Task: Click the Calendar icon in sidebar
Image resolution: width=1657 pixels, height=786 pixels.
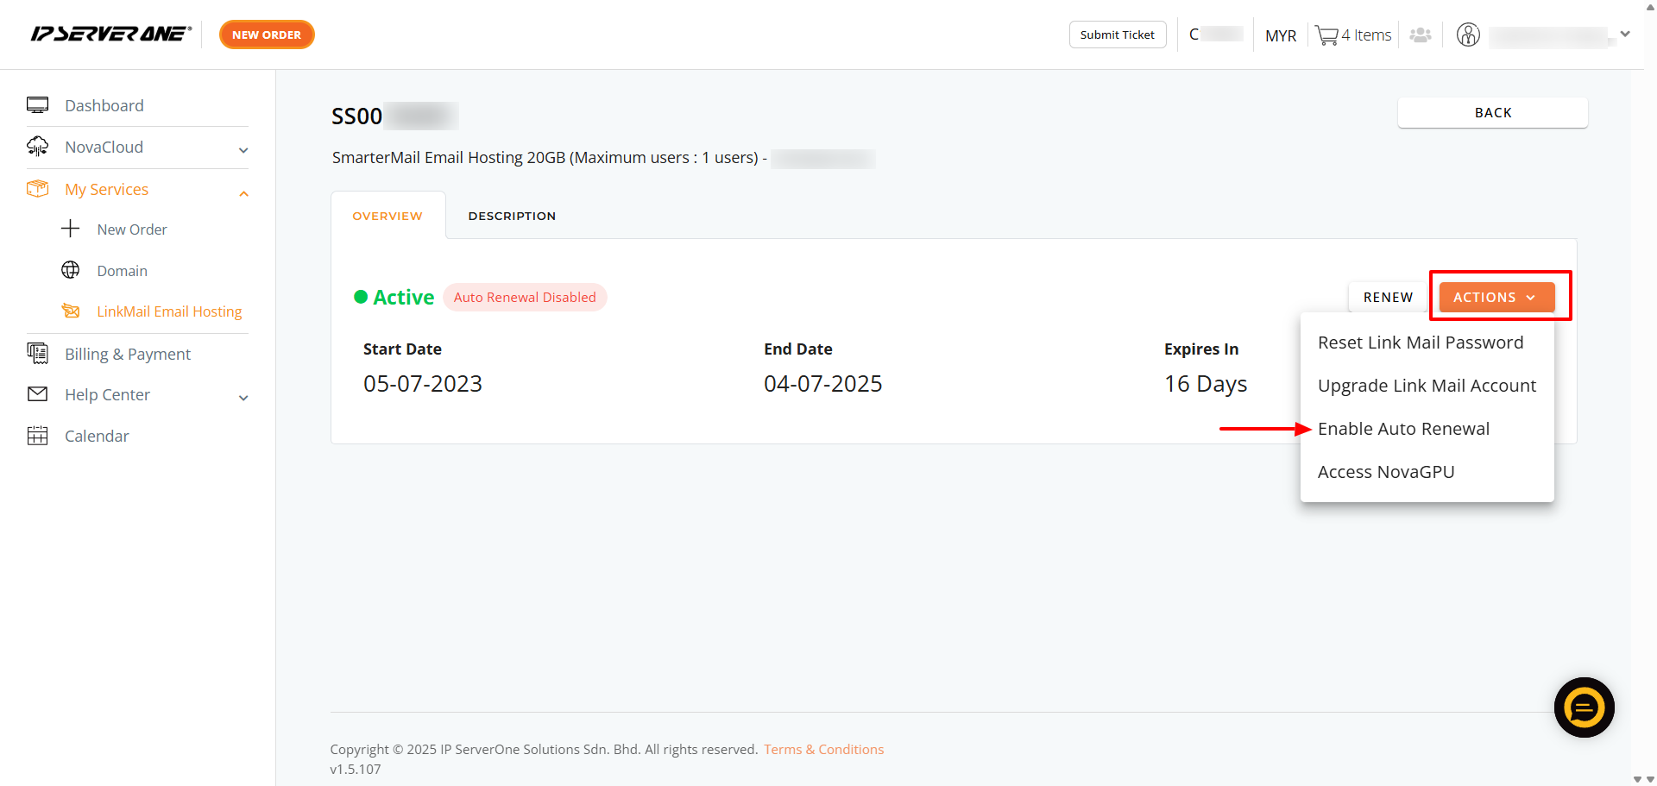Action: pos(37,436)
